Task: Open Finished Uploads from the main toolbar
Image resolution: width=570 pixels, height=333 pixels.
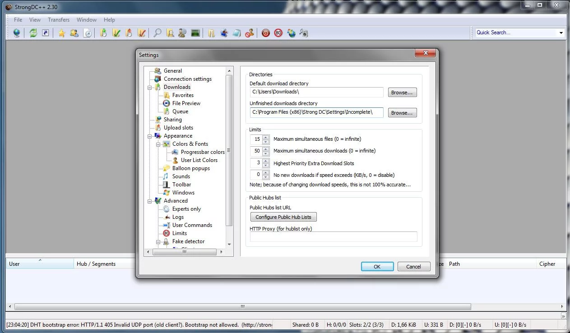Action: [x=142, y=33]
